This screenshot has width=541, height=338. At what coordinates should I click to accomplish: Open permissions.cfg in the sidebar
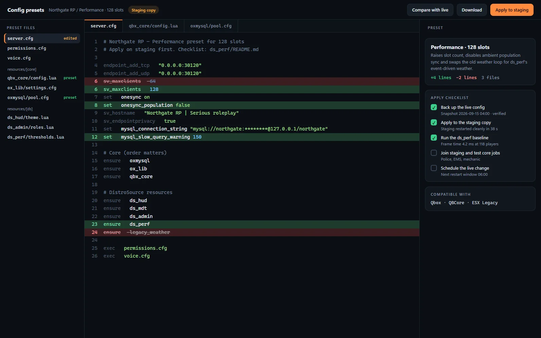click(42, 48)
